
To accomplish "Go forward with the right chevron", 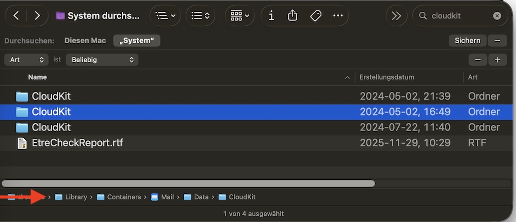I will tap(37, 16).
